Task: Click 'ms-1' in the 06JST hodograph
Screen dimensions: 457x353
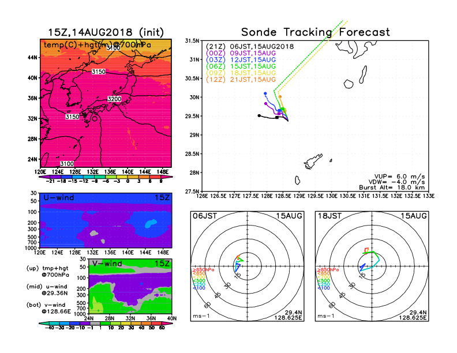Action: (x=201, y=316)
